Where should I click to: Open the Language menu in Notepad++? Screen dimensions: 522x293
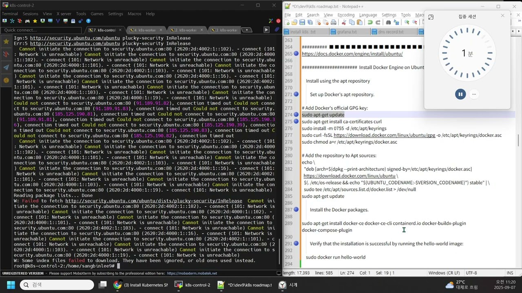368,15
